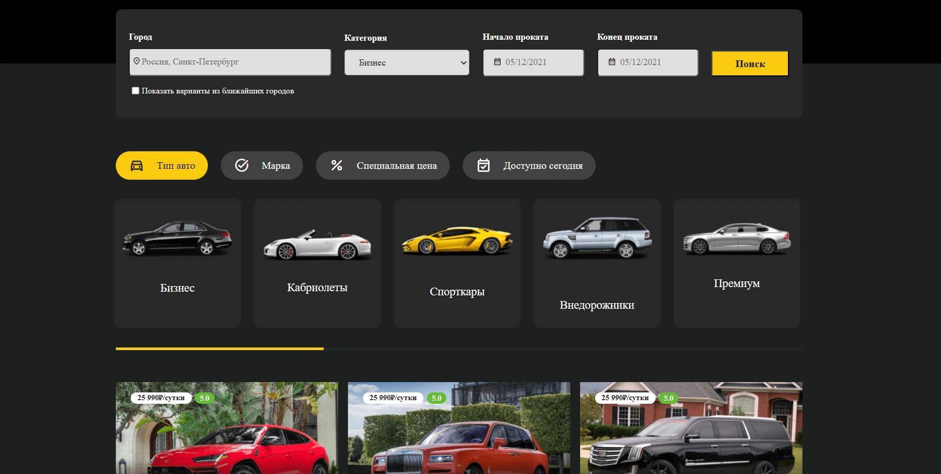Click the location pin icon in city field
Screen dimensions: 941x474
tap(136, 61)
